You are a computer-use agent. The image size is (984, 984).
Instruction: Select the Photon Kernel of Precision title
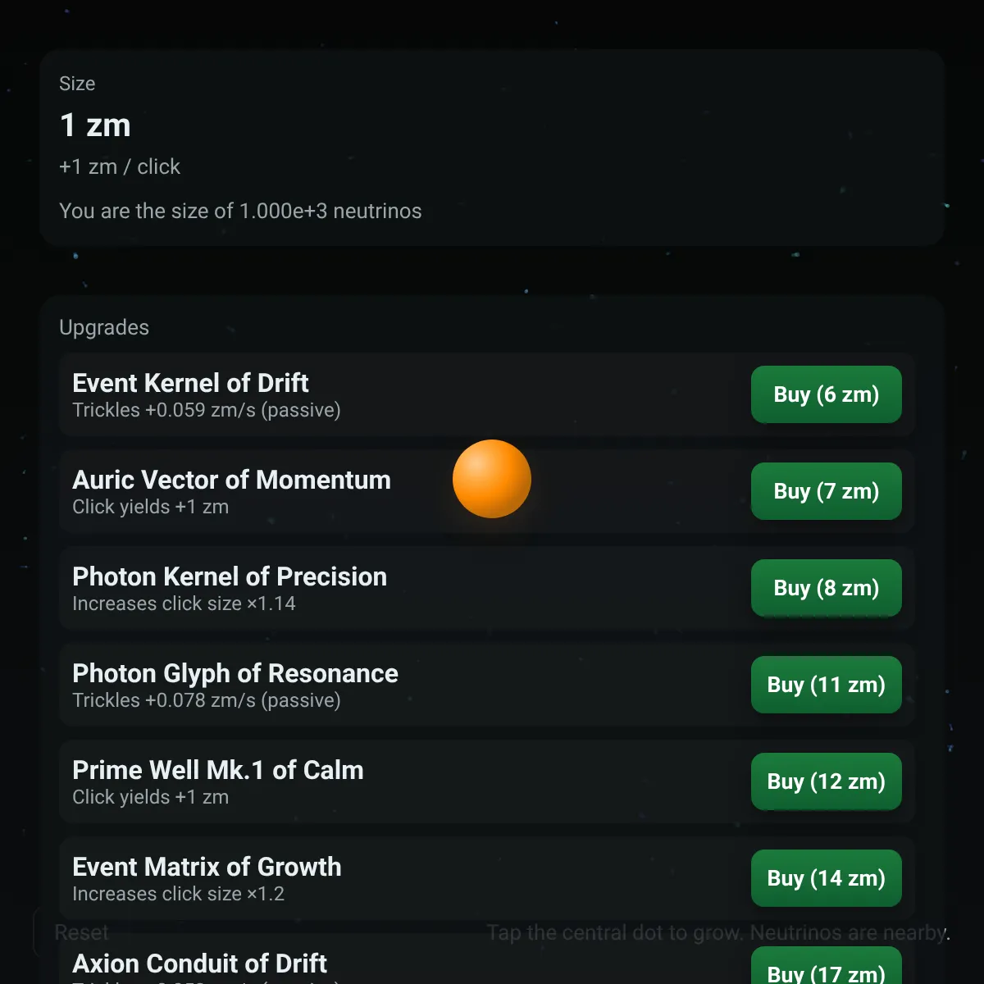click(x=230, y=576)
